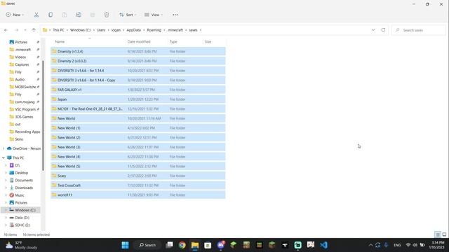The width and height of the screenshot is (449, 252).
Task: Go up one folder level arrow
Action: tap(34, 30)
